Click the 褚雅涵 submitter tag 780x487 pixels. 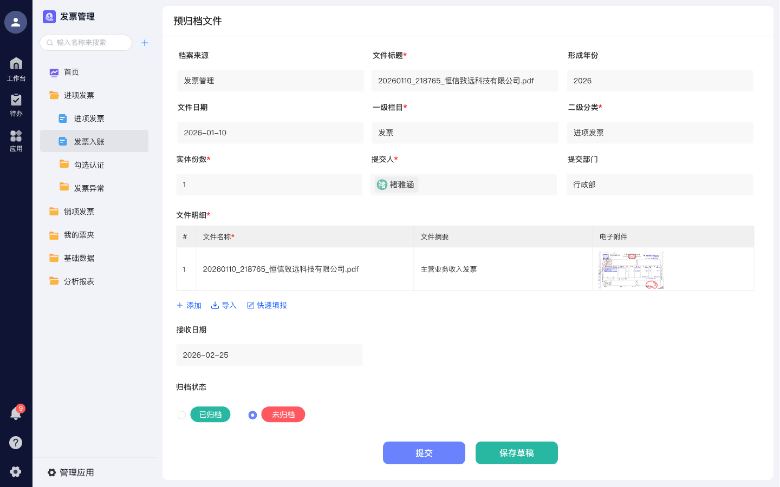point(396,185)
